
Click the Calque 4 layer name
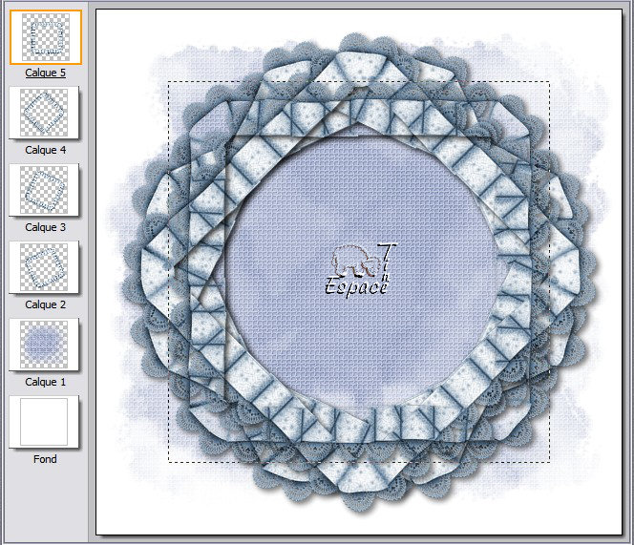coord(45,150)
